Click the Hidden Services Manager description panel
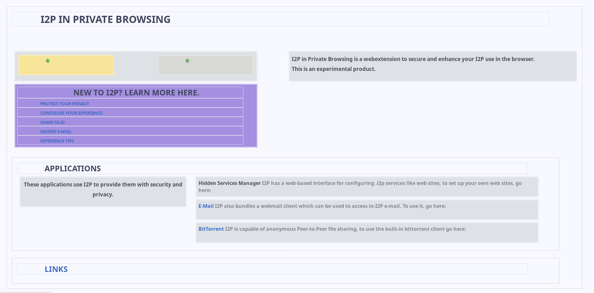 click(367, 187)
